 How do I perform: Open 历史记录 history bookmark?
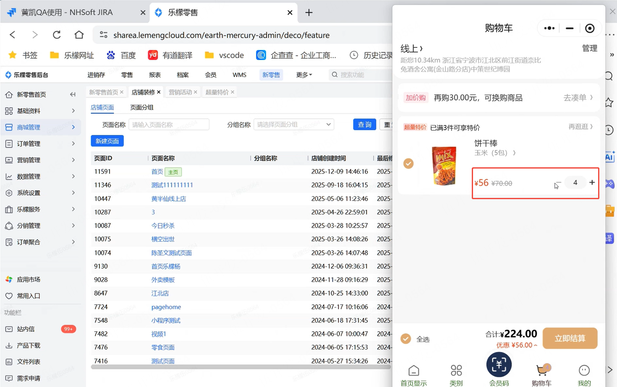pos(371,55)
